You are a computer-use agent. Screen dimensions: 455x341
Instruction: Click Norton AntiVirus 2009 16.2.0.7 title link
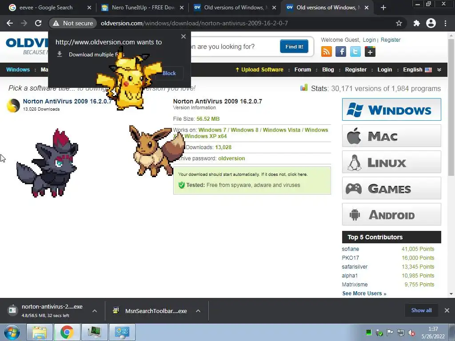coord(68,101)
